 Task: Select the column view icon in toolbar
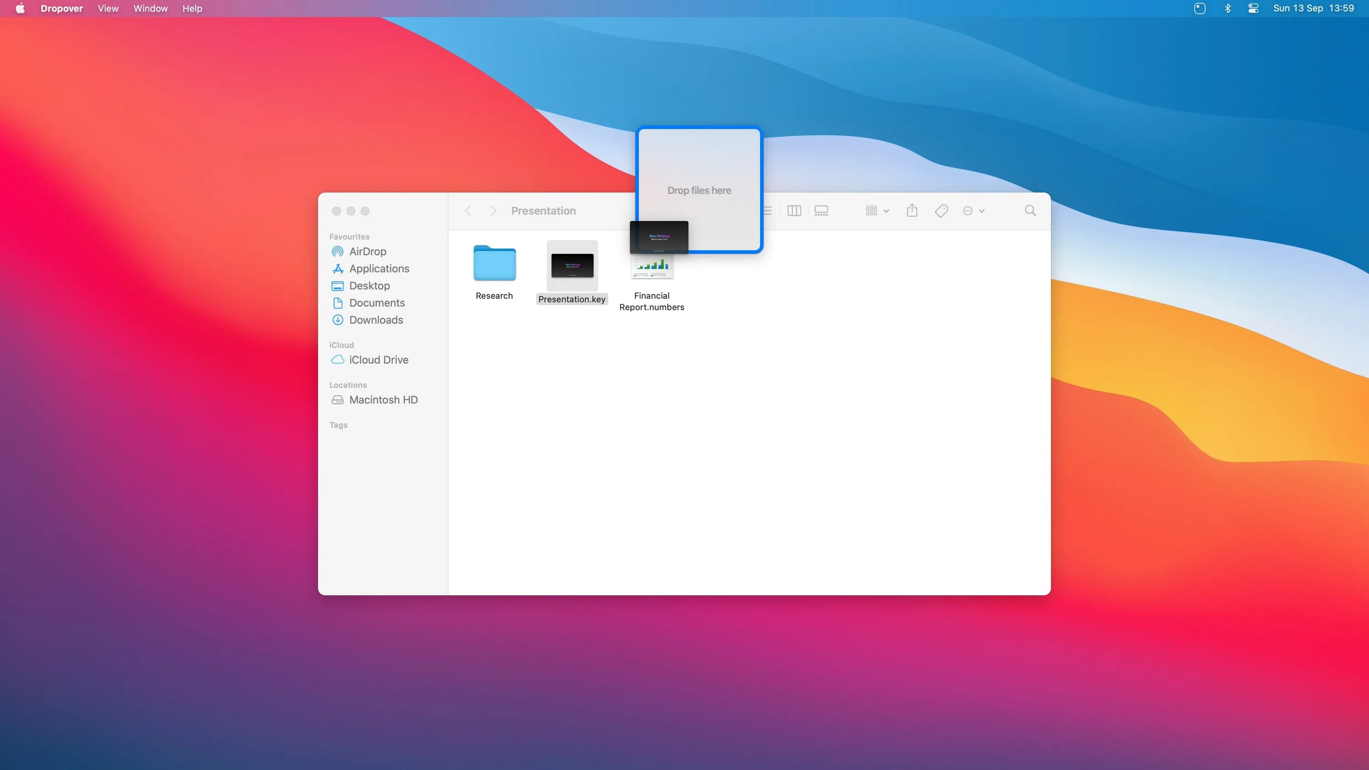794,210
